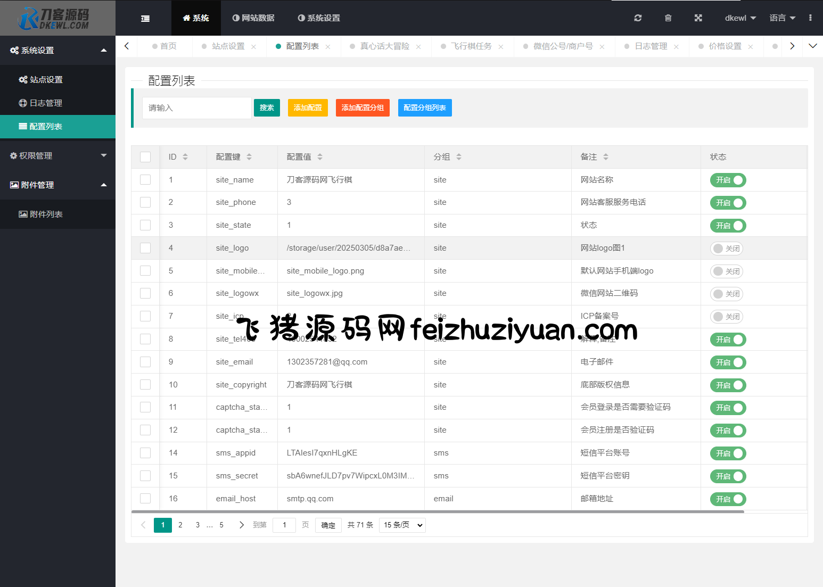Click the blue 配置分组列表 button
The height and width of the screenshot is (587, 823).
[x=424, y=108]
